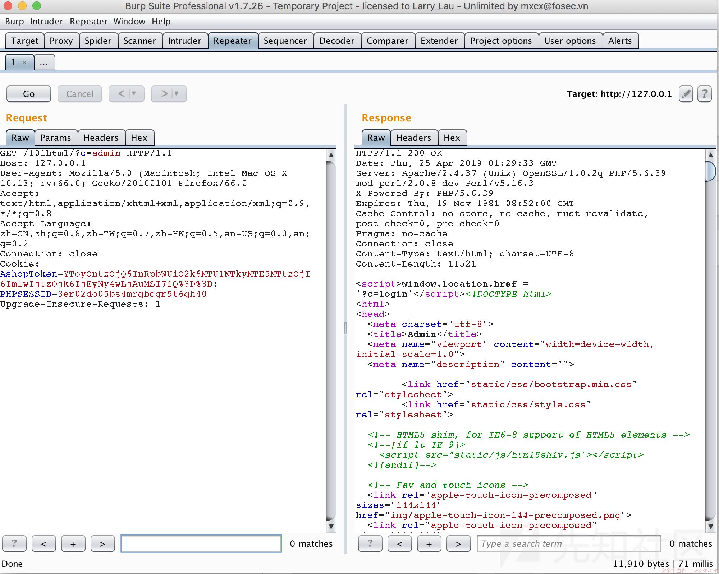Click the '<title>Admin</title>' line in response
Screen dimensions: 719x574
pyautogui.click(x=425, y=334)
